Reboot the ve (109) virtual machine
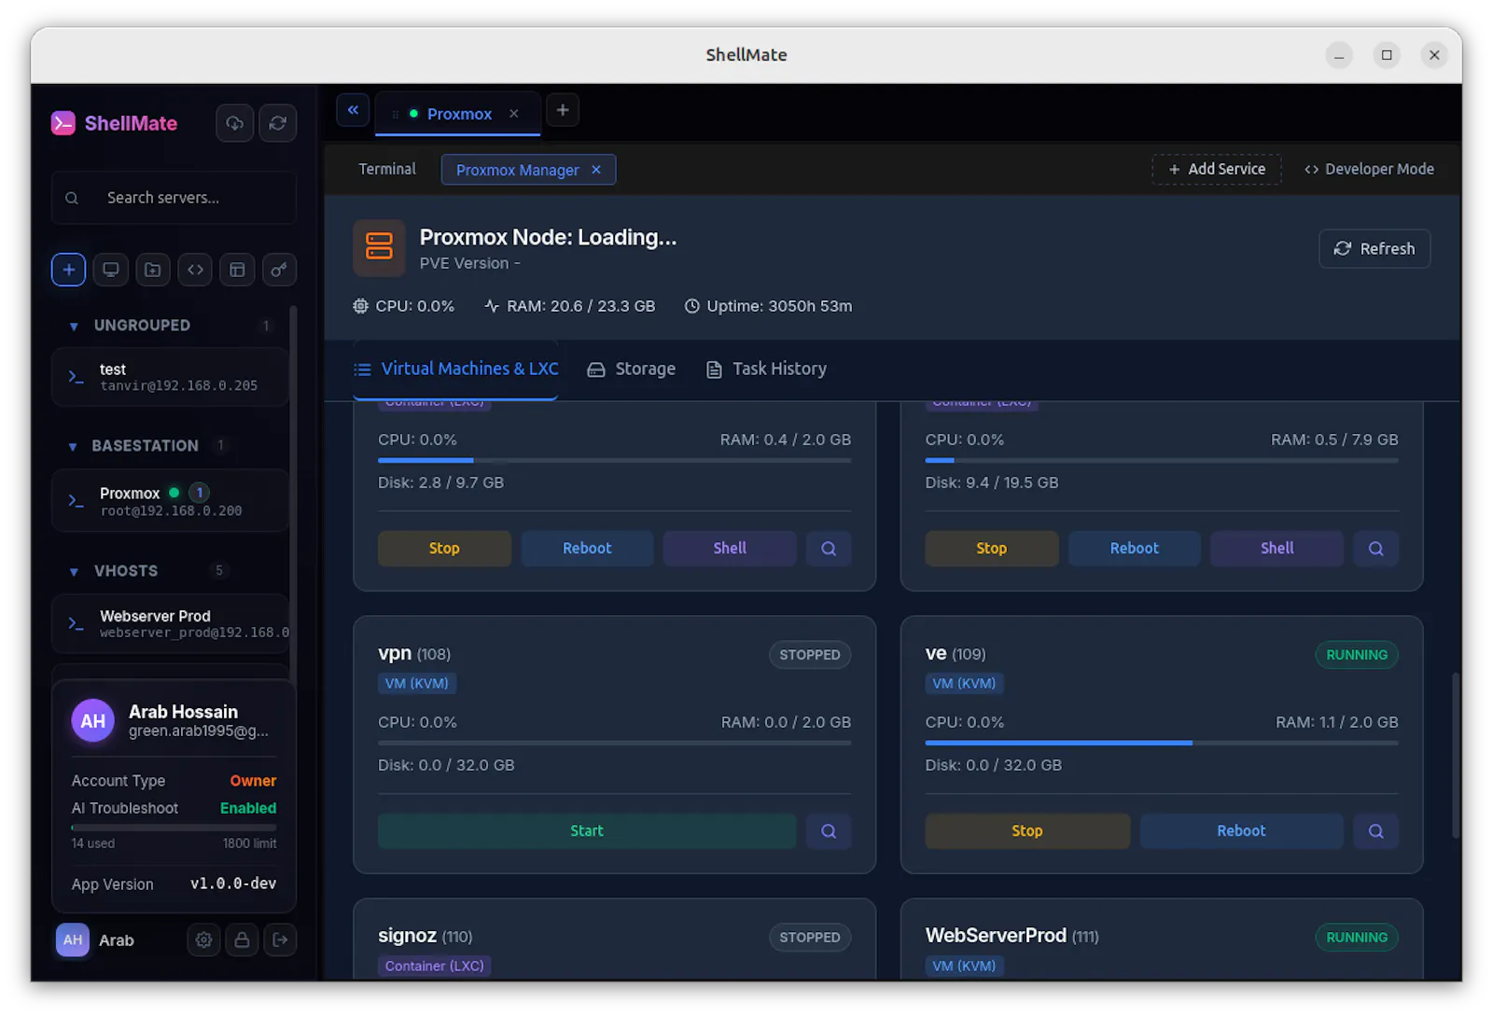This screenshot has height=1016, width=1493. (x=1241, y=830)
